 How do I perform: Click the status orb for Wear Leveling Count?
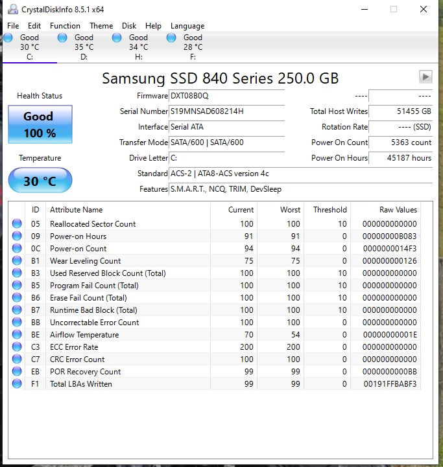[x=17, y=260]
